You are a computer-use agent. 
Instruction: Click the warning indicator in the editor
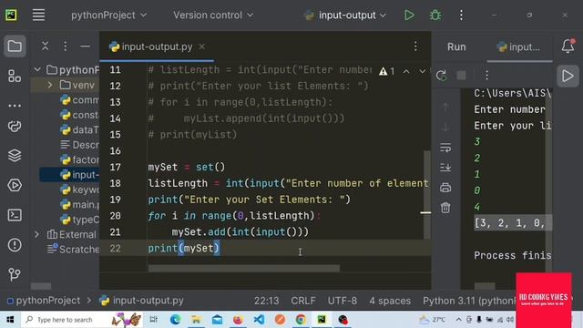pos(386,71)
